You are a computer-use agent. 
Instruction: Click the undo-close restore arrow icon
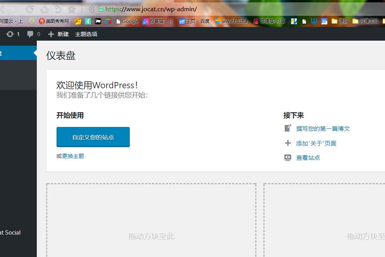pyautogui.click(x=58, y=9)
